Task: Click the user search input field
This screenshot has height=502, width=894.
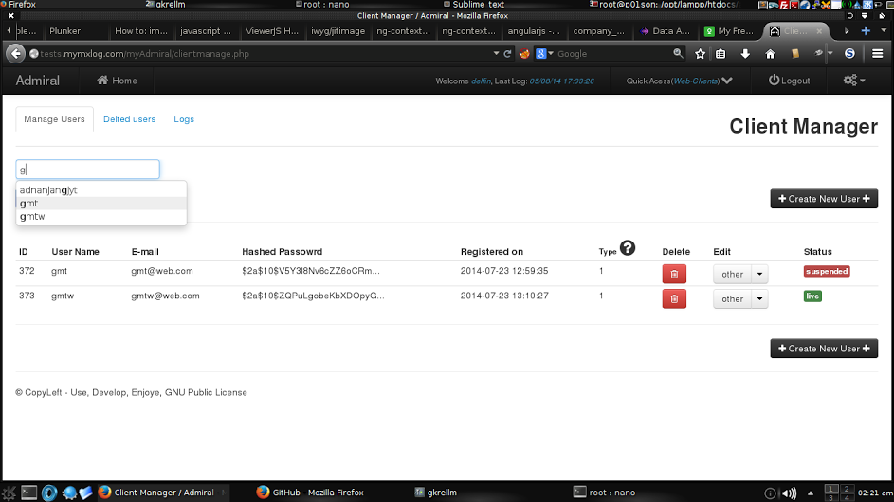Action: (88, 170)
